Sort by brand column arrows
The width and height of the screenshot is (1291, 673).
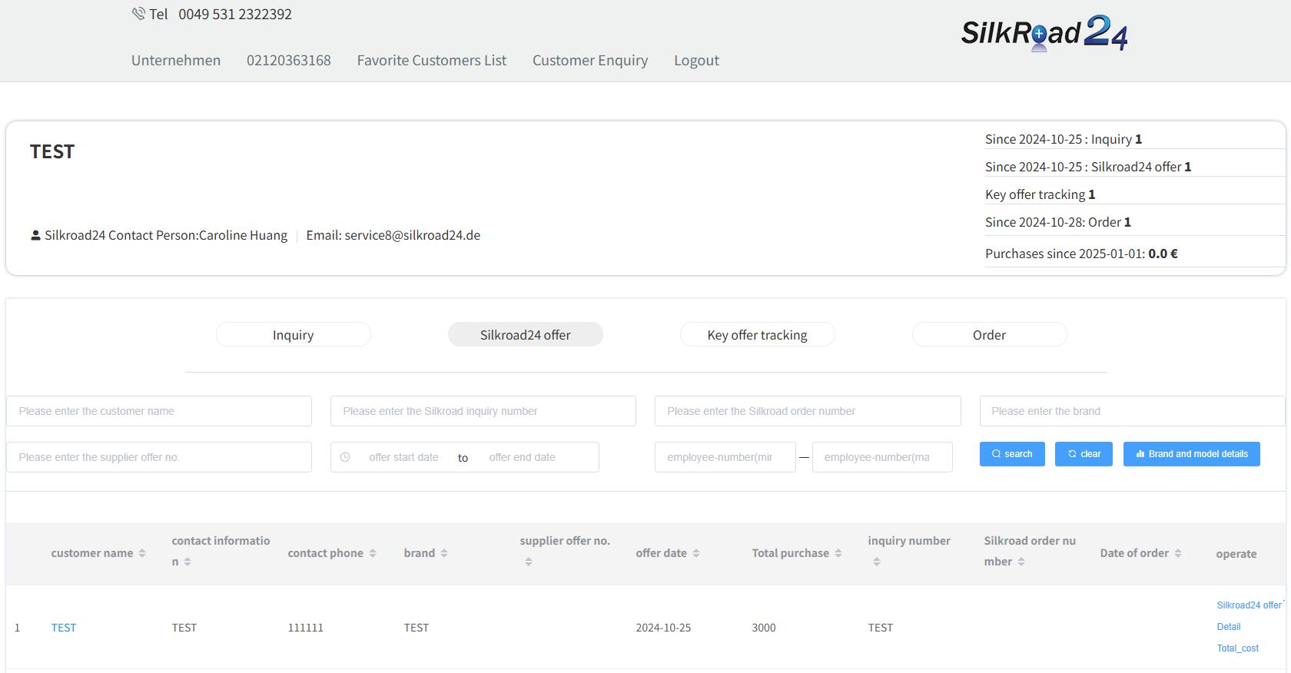pyautogui.click(x=444, y=553)
